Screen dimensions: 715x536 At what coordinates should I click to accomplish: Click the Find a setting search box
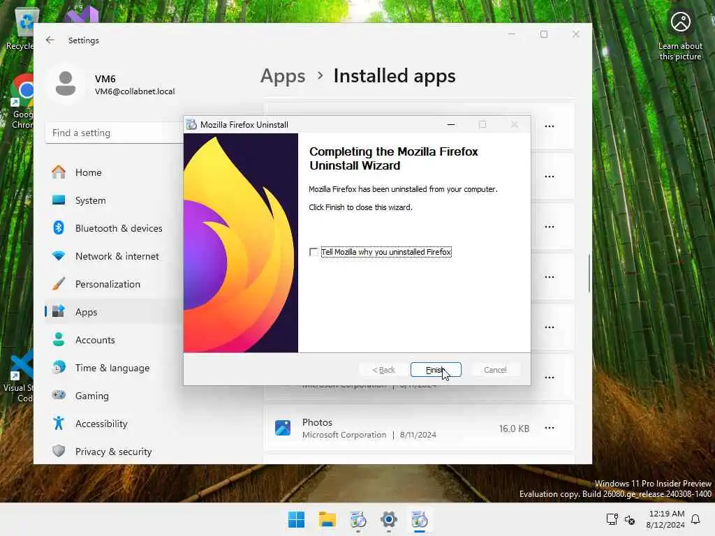tap(114, 133)
